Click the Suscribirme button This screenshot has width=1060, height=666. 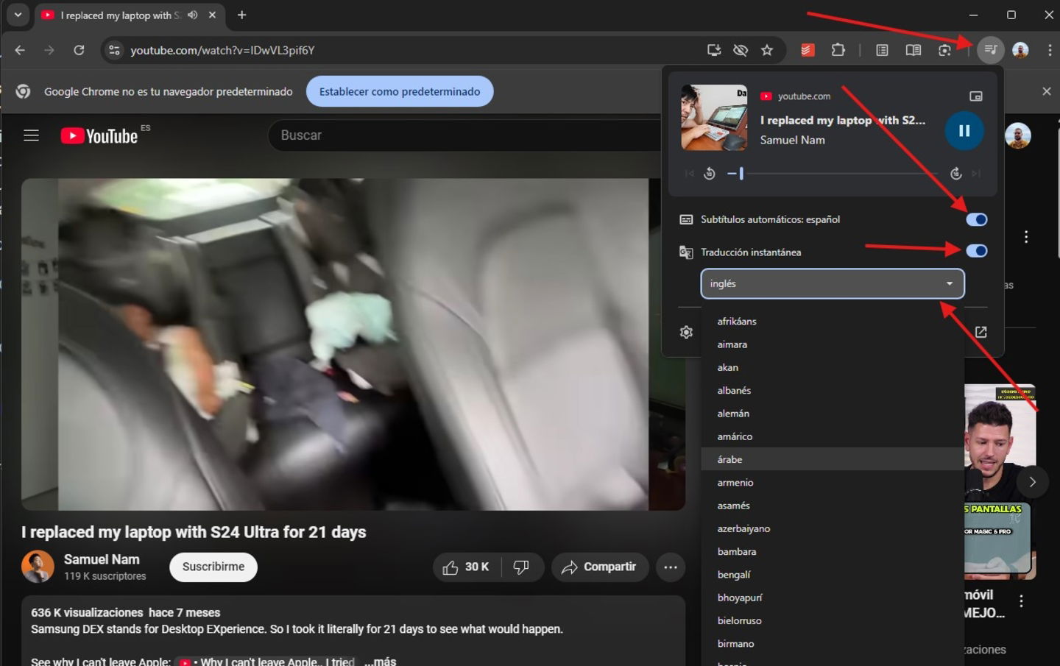point(213,567)
